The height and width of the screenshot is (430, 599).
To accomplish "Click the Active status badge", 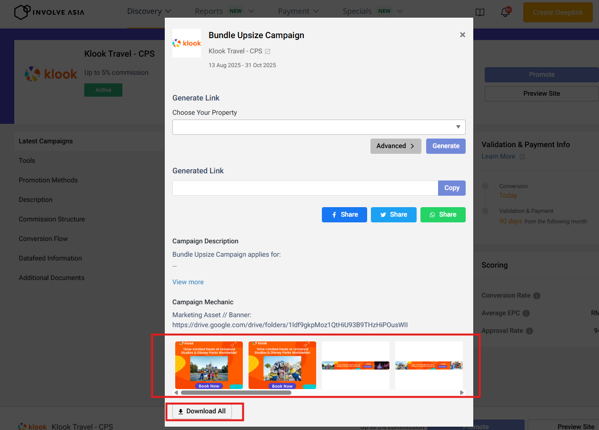I will pyautogui.click(x=103, y=90).
